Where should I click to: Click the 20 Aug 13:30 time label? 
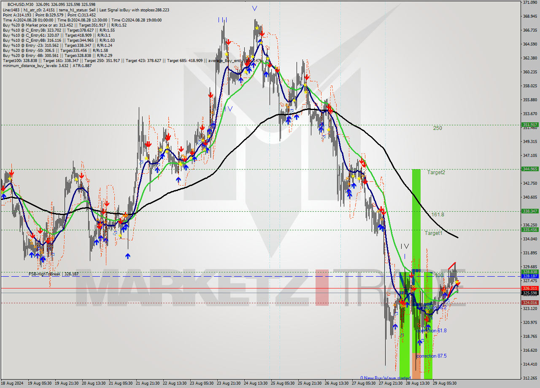pyautogui.click(x=94, y=383)
